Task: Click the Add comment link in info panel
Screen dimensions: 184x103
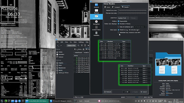Action: tap(167, 95)
